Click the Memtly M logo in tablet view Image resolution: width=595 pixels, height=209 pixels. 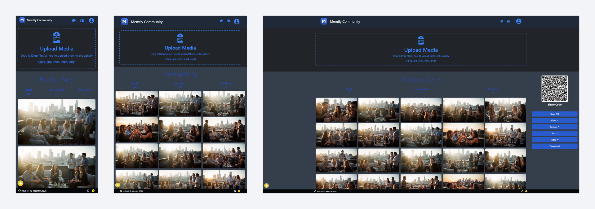tap(124, 22)
